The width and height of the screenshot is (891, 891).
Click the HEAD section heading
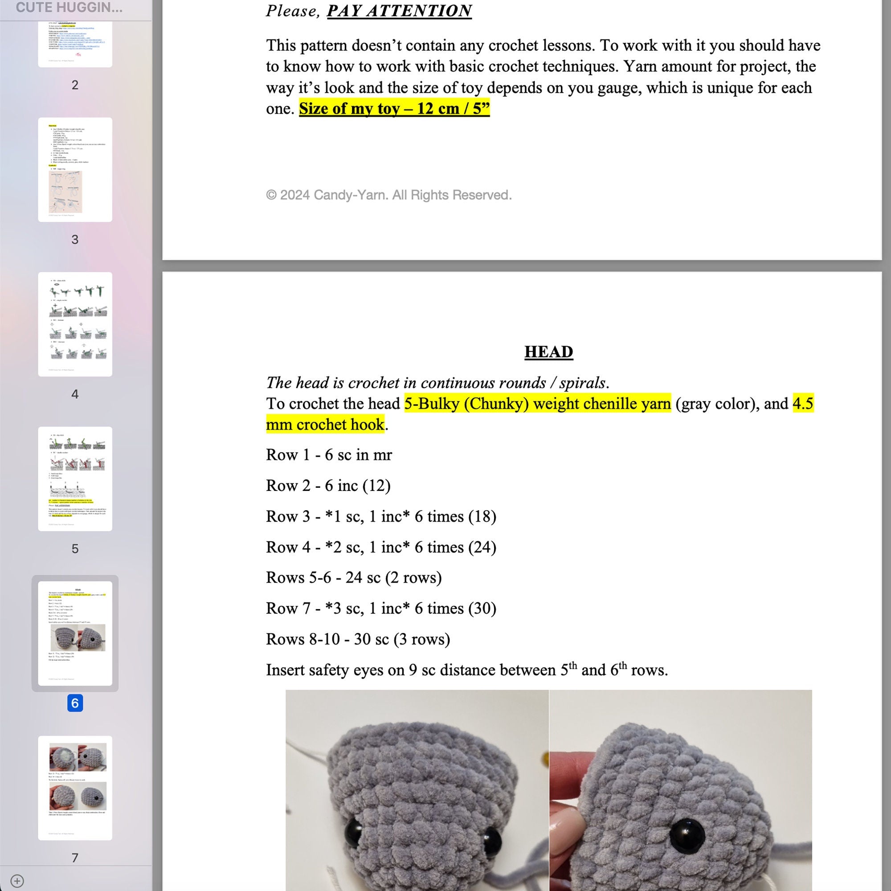(x=548, y=351)
